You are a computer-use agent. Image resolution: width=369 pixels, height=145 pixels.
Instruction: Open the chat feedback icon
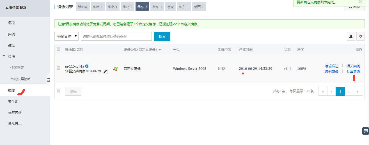point(366,131)
